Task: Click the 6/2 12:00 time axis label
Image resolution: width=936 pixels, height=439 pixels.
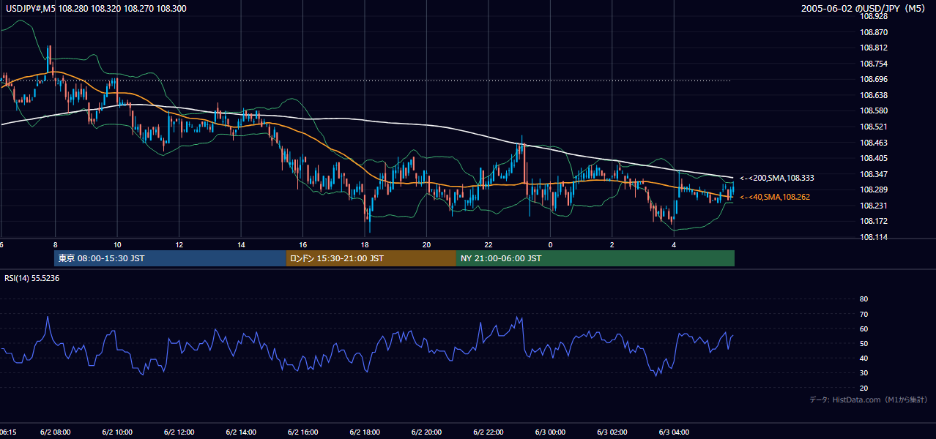Action: coord(179,432)
